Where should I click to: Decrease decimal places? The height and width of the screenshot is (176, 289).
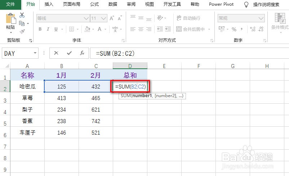click(261, 29)
